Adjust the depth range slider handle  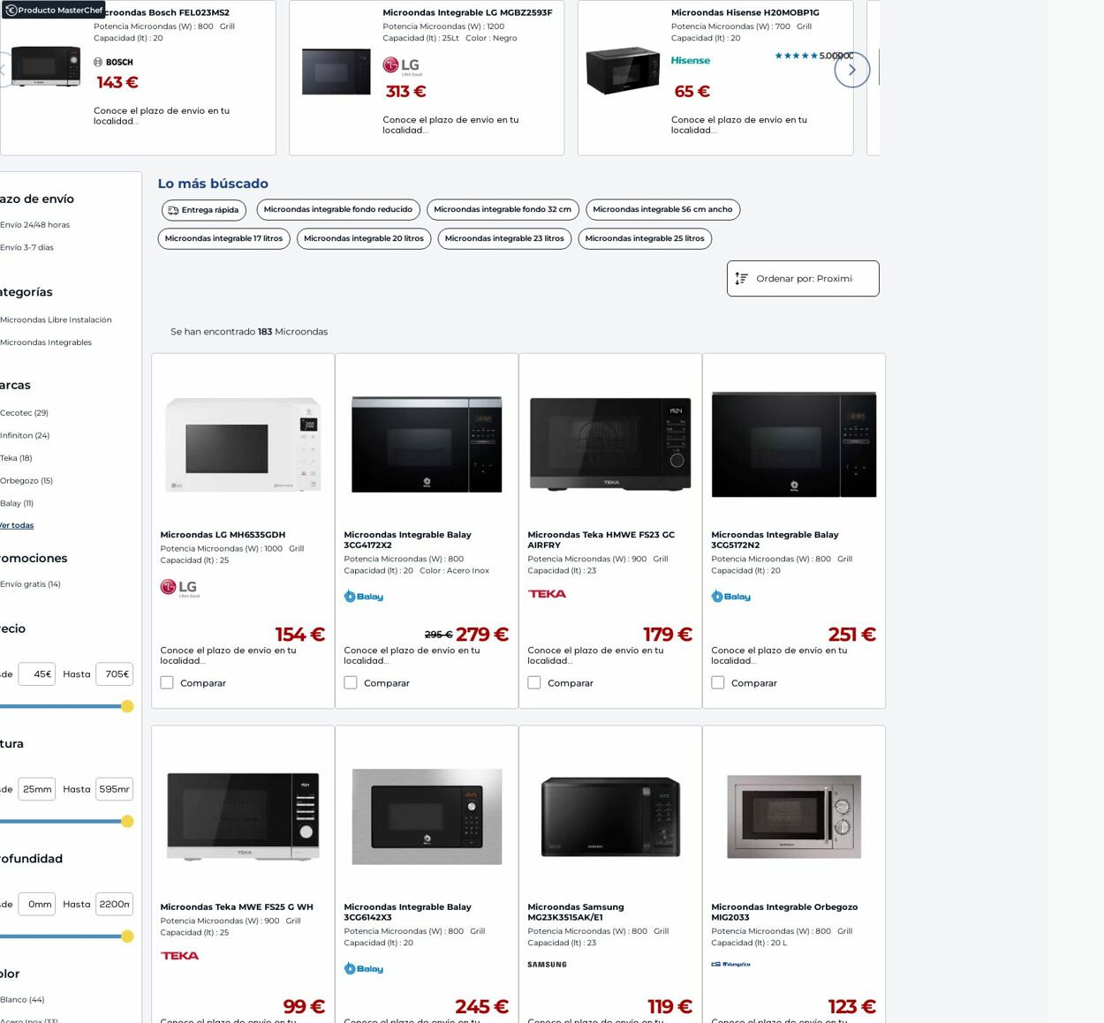(127, 936)
